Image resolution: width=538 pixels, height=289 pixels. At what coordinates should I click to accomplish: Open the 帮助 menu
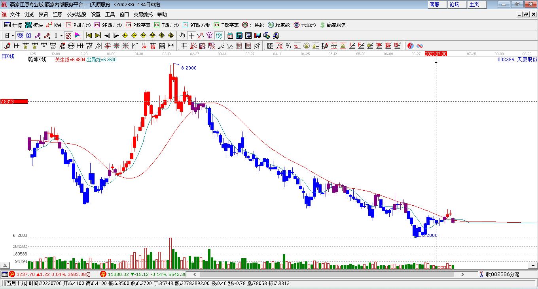click(162, 15)
